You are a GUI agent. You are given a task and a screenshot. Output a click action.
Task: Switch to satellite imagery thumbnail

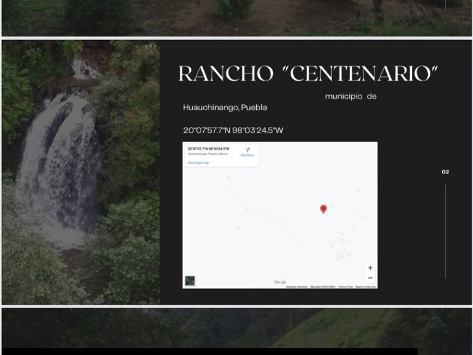pyautogui.click(x=190, y=281)
